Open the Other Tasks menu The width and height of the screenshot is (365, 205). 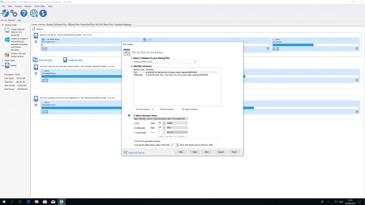tap(39, 6)
